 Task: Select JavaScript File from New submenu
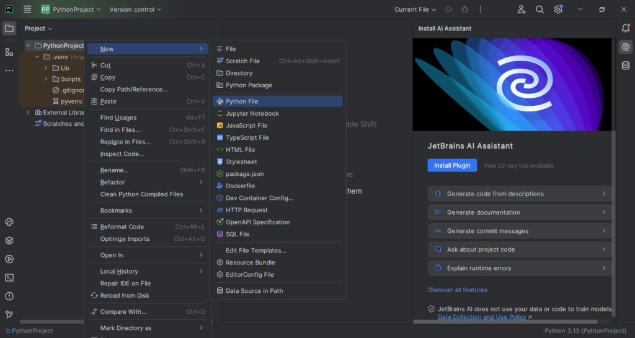(x=278, y=126)
